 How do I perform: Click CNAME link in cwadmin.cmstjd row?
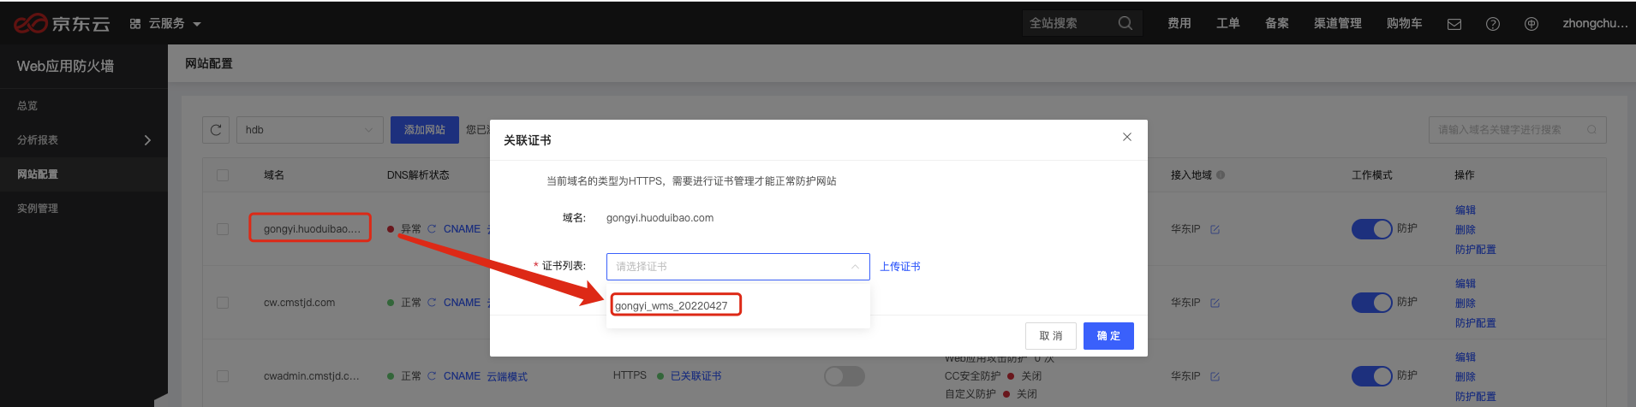tap(462, 376)
